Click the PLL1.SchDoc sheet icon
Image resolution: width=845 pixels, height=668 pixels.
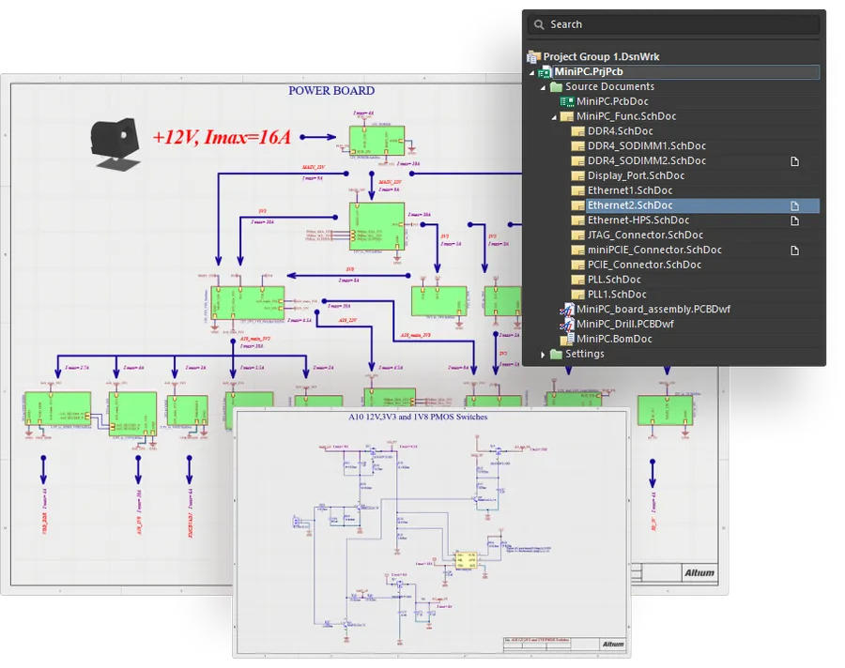(x=577, y=295)
